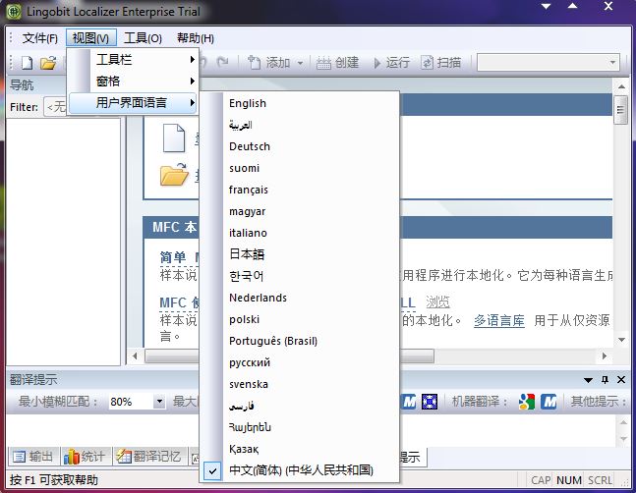636x493 pixels.
Task: Click the 运行 (Run) toolbar button
Action: (389, 63)
